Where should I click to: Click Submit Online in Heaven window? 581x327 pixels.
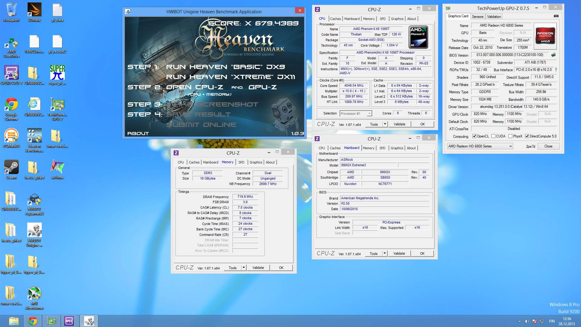click(201, 124)
